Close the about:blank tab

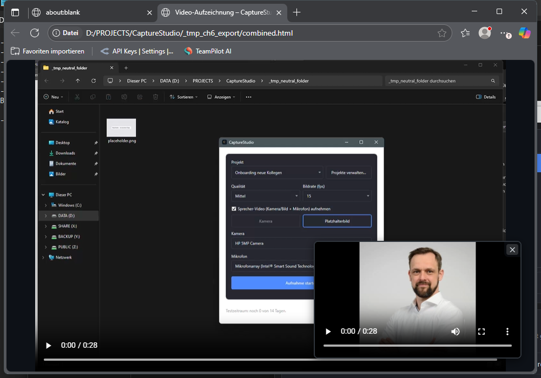(x=149, y=13)
